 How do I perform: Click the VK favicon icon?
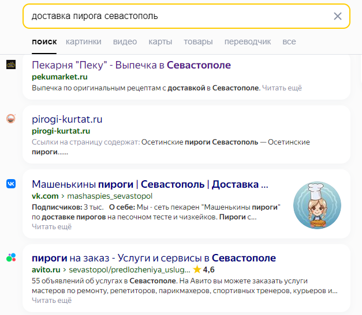(x=11, y=184)
